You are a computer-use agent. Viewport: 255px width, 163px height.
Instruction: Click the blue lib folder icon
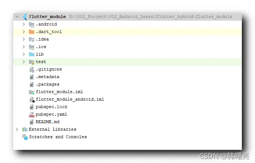tap(32, 54)
